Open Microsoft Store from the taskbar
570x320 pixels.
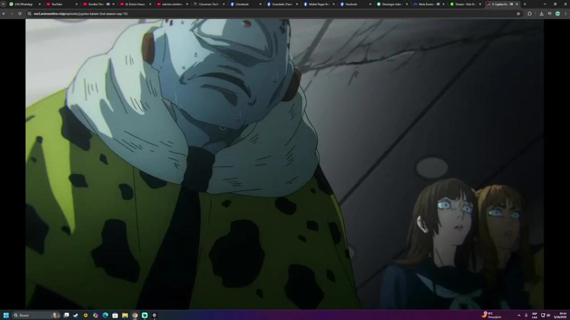pos(115,315)
